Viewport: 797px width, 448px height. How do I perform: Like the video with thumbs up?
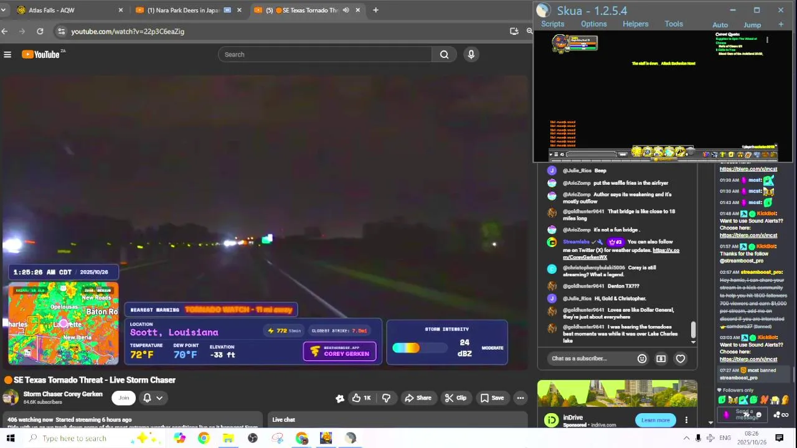tap(361, 398)
